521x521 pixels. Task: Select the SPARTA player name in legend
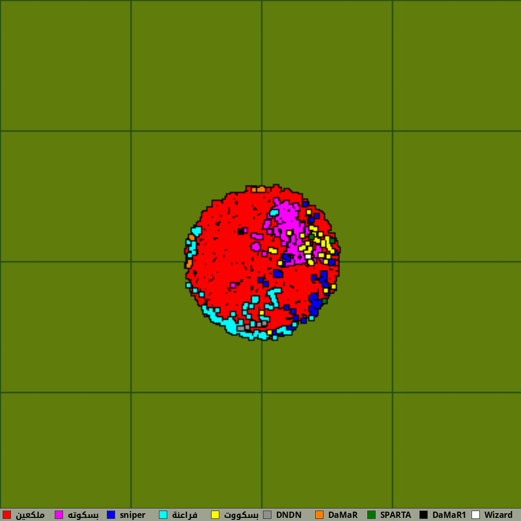click(x=396, y=515)
